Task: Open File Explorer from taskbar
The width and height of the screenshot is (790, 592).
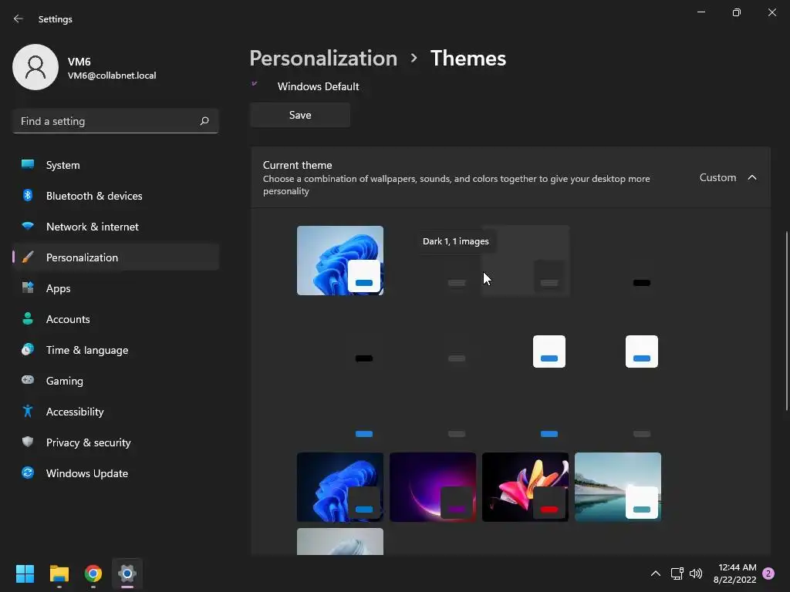Action: pyautogui.click(x=59, y=573)
